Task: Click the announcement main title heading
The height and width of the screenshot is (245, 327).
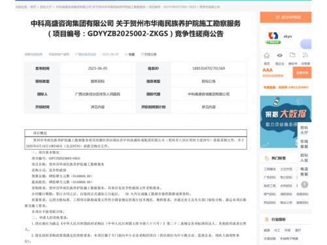Action: tap(135, 29)
